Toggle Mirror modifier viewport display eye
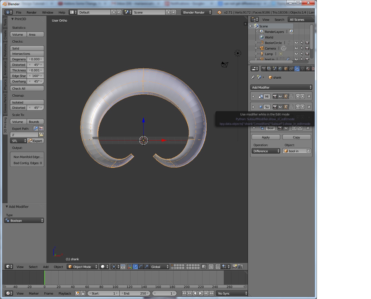Image resolution: width=371 pixels, height=299 pixels. click(x=280, y=96)
